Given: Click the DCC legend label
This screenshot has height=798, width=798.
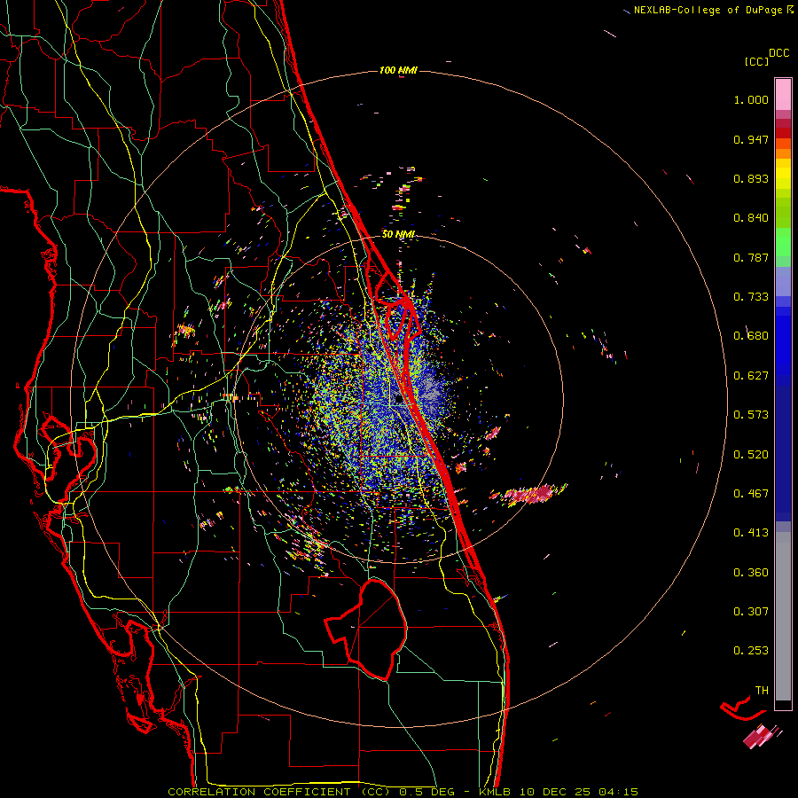Looking at the screenshot, I should point(778,53).
